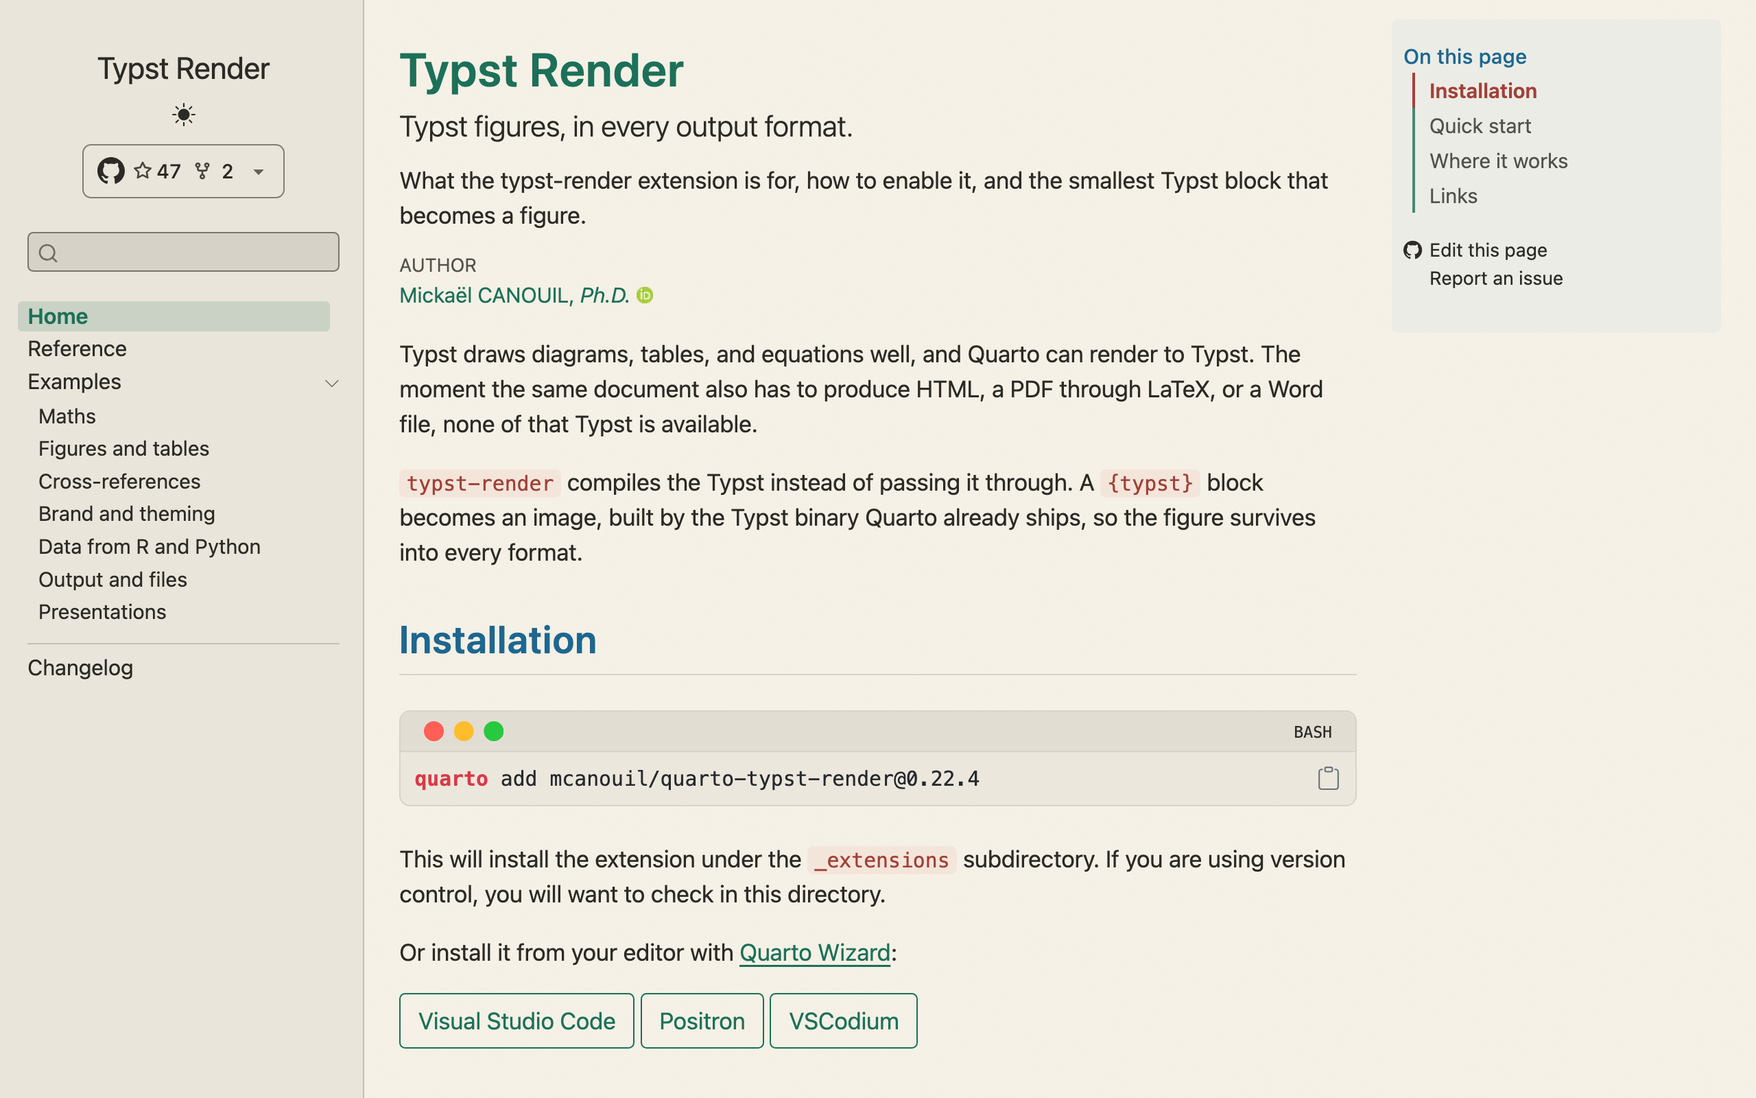This screenshot has height=1098, width=1756.
Task: Click the main Typst Render heading
Action: coord(541,71)
